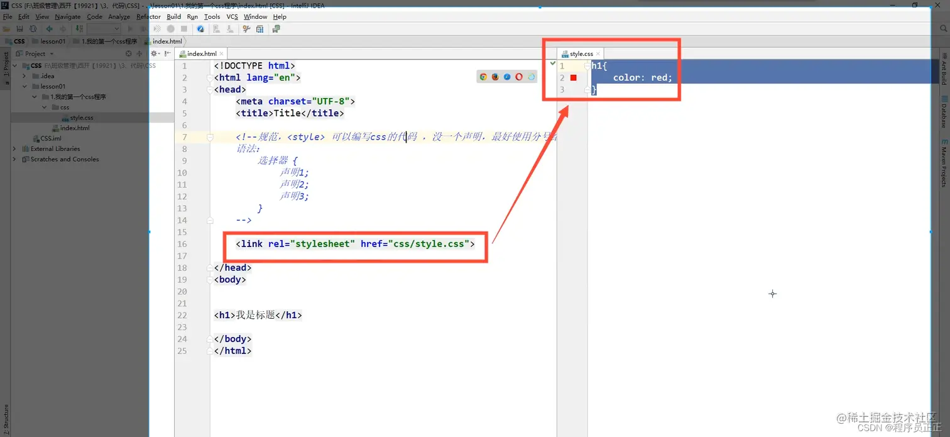
Task: Click the scroll-from-source target icon
Action: coord(129,53)
